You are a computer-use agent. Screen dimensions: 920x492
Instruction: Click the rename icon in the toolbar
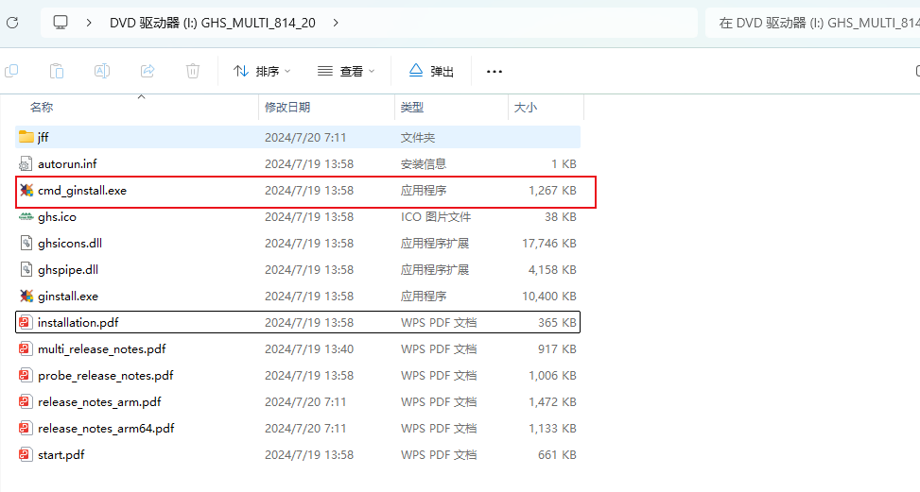102,71
